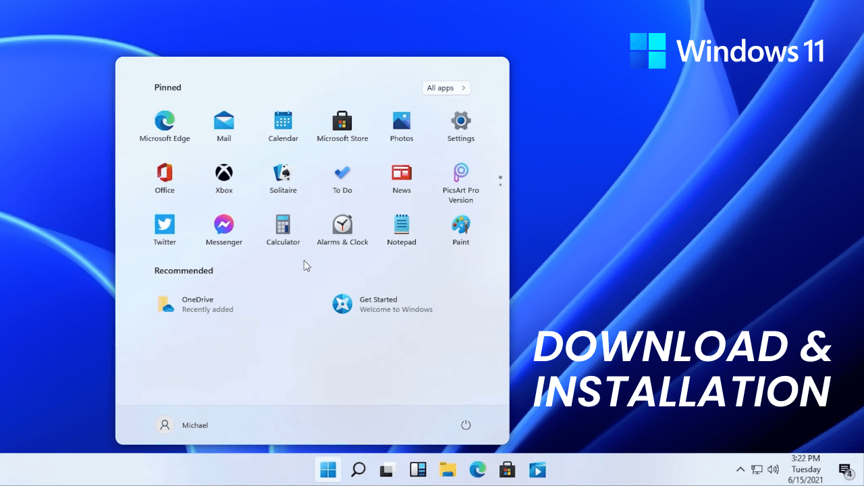Open the Widgets panel from the taskbar
The width and height of the screenshot is (864, 486).
tap(418, 469)
